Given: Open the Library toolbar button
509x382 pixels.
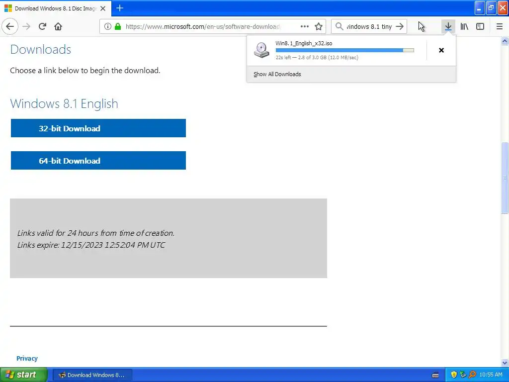Looking at the screenshot, I should click(x=464, y=26).
